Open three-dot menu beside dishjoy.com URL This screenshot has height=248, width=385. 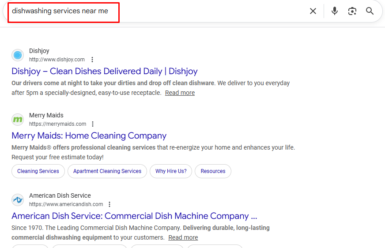pyautogui.click(x=92, y=60)
